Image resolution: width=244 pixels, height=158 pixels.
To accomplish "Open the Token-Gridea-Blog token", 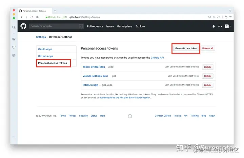I will (94, 67).
